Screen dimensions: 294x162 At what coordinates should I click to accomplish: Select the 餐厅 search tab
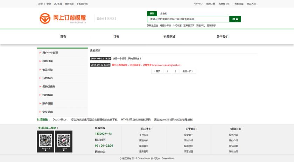point(152,14)
